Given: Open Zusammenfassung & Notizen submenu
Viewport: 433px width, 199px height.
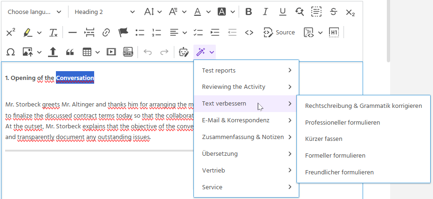Looking at the screenshot, I should point(246,137).
